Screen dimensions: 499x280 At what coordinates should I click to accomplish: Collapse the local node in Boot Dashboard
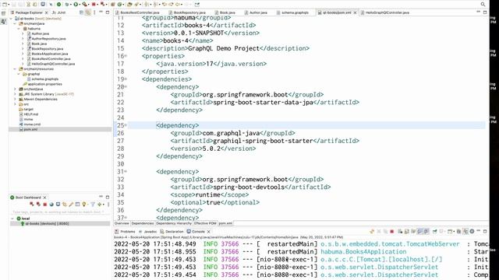pyautogui.click(x=12, y=219)
